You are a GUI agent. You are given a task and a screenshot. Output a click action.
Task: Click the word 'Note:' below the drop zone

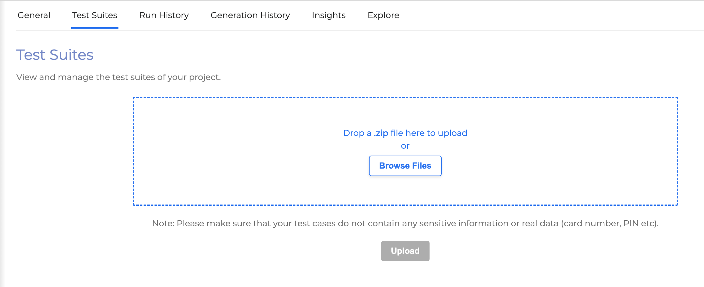pos(163,223)
